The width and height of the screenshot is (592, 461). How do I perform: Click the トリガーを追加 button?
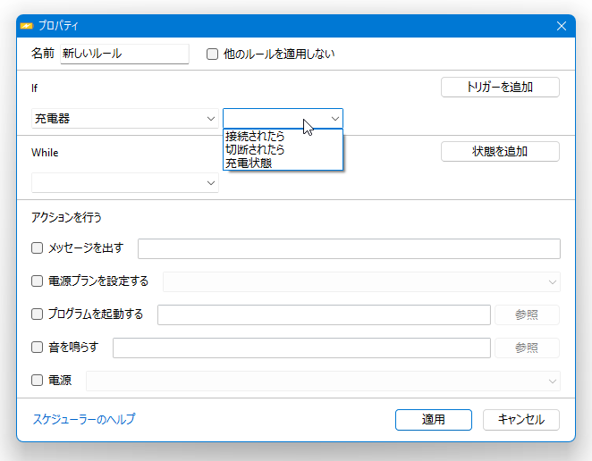click(x=500, y=88)
